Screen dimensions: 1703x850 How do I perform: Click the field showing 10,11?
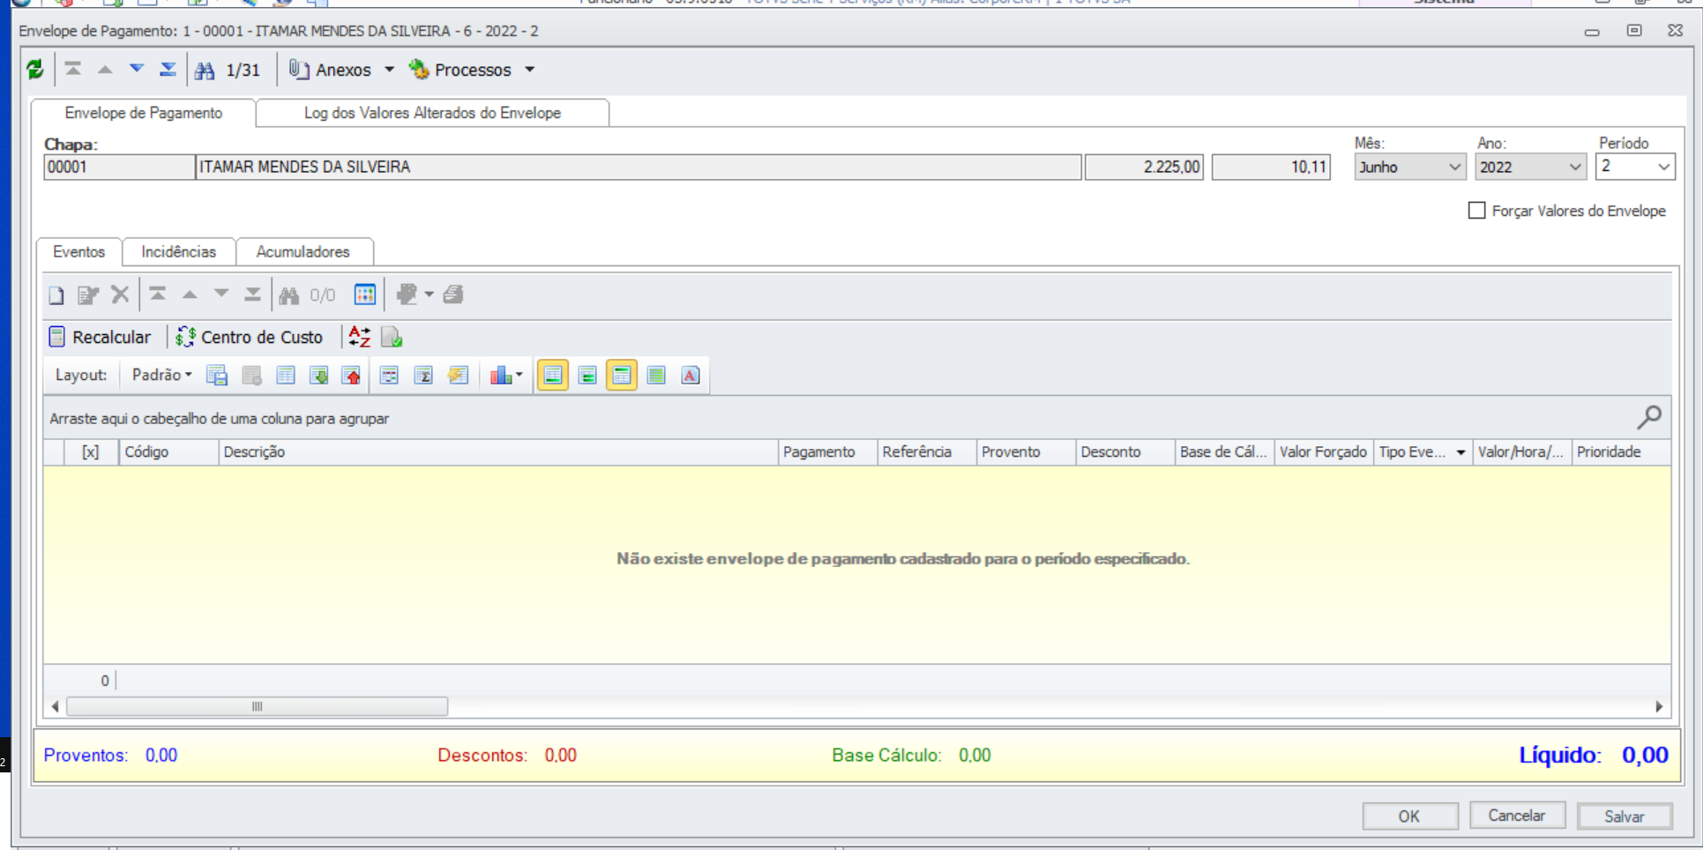1271,167
